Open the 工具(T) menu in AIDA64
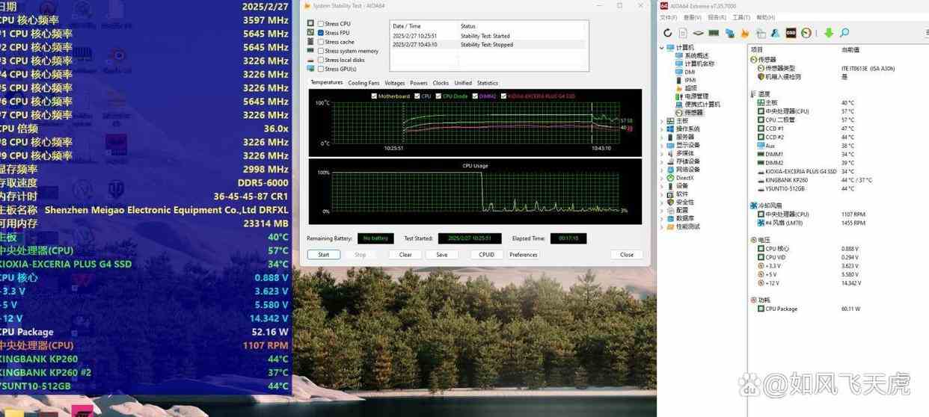Image resolution: width=929 pixels, height=417 pixels. pos(741,17)
